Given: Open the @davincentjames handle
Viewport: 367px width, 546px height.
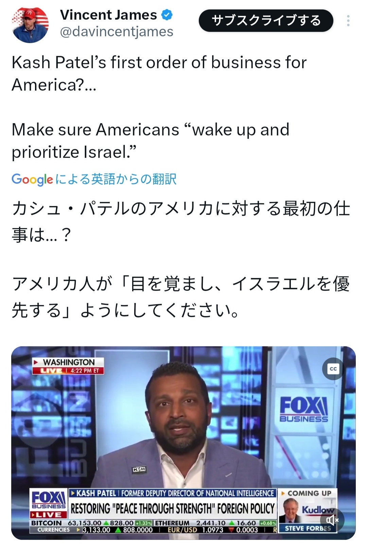Looking at the screenshot, I should [117, 32].
